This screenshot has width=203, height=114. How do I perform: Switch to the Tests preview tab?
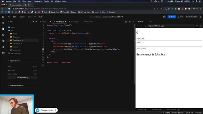pyautogui.click(x=150, y=22)
